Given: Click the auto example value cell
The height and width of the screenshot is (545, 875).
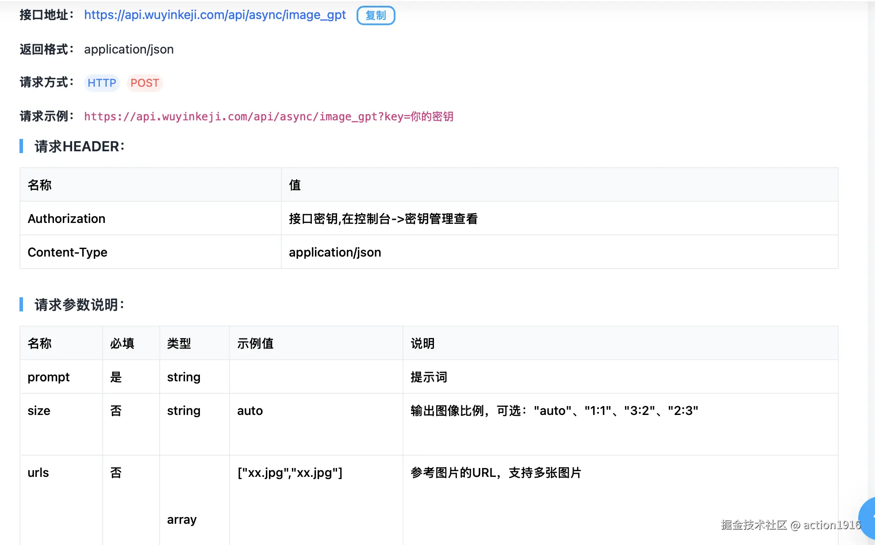Looking at the screenshot, I should coord(250,411).
